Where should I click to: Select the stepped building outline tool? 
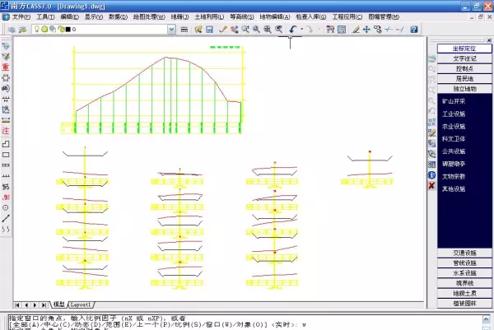6,144
